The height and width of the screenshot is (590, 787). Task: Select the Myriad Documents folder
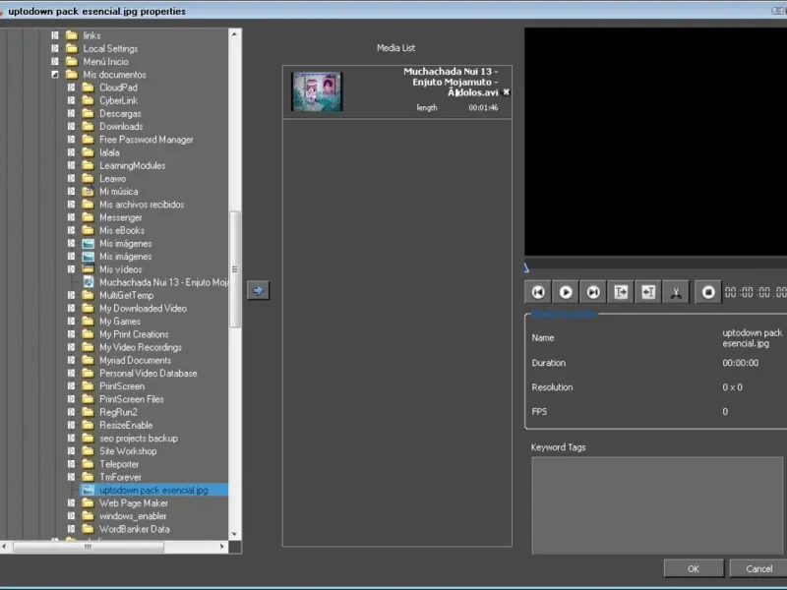[x=135, y=361]
